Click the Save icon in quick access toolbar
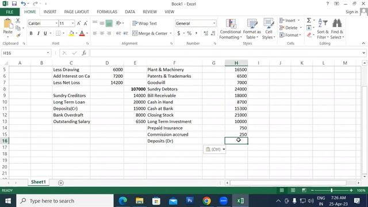This screenshot has height=207, width=368. 14,3
